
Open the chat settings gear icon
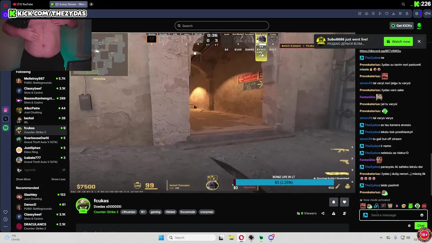[x=409, y=226]
